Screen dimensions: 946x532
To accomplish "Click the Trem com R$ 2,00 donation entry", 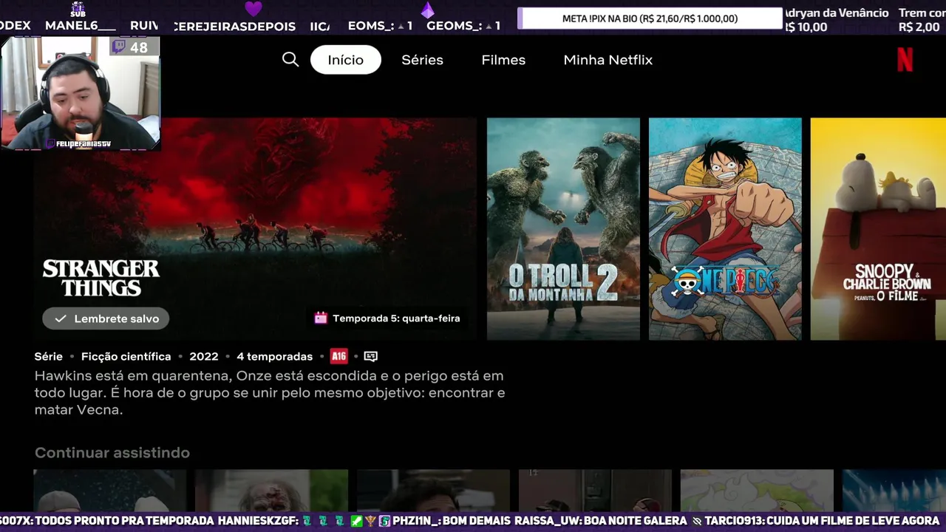I will click(921, 20).
